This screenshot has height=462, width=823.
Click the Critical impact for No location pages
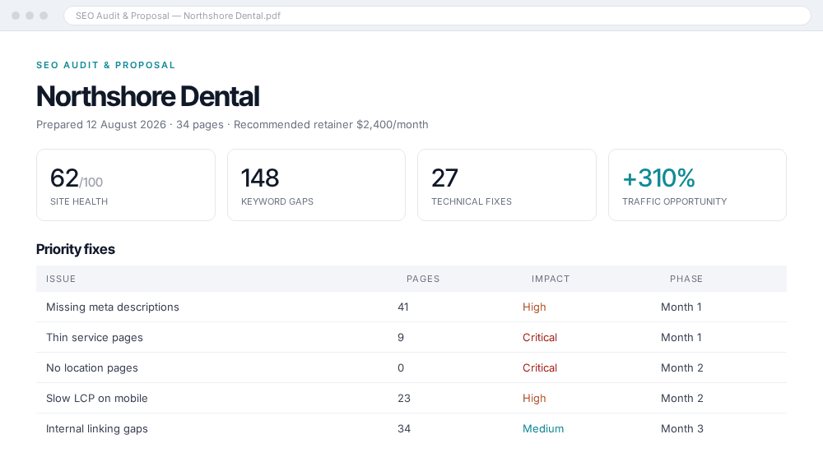[x=540, y=368]
